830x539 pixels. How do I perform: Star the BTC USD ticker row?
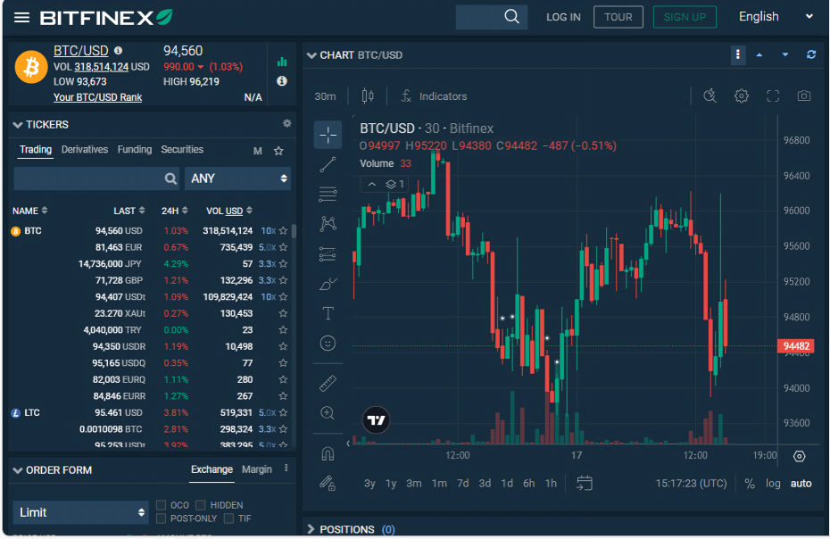283,231
